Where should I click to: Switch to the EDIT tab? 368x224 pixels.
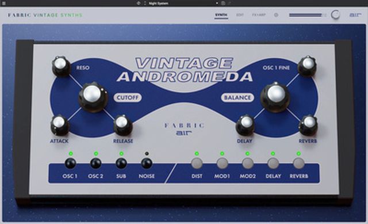[x=240, y=15]
